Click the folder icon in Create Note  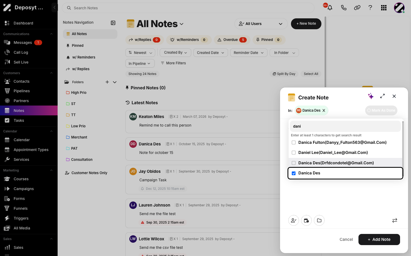coord(319,220)
